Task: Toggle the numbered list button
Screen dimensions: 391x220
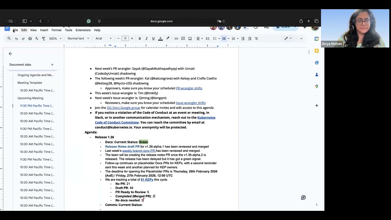Action: click(233, 38)
